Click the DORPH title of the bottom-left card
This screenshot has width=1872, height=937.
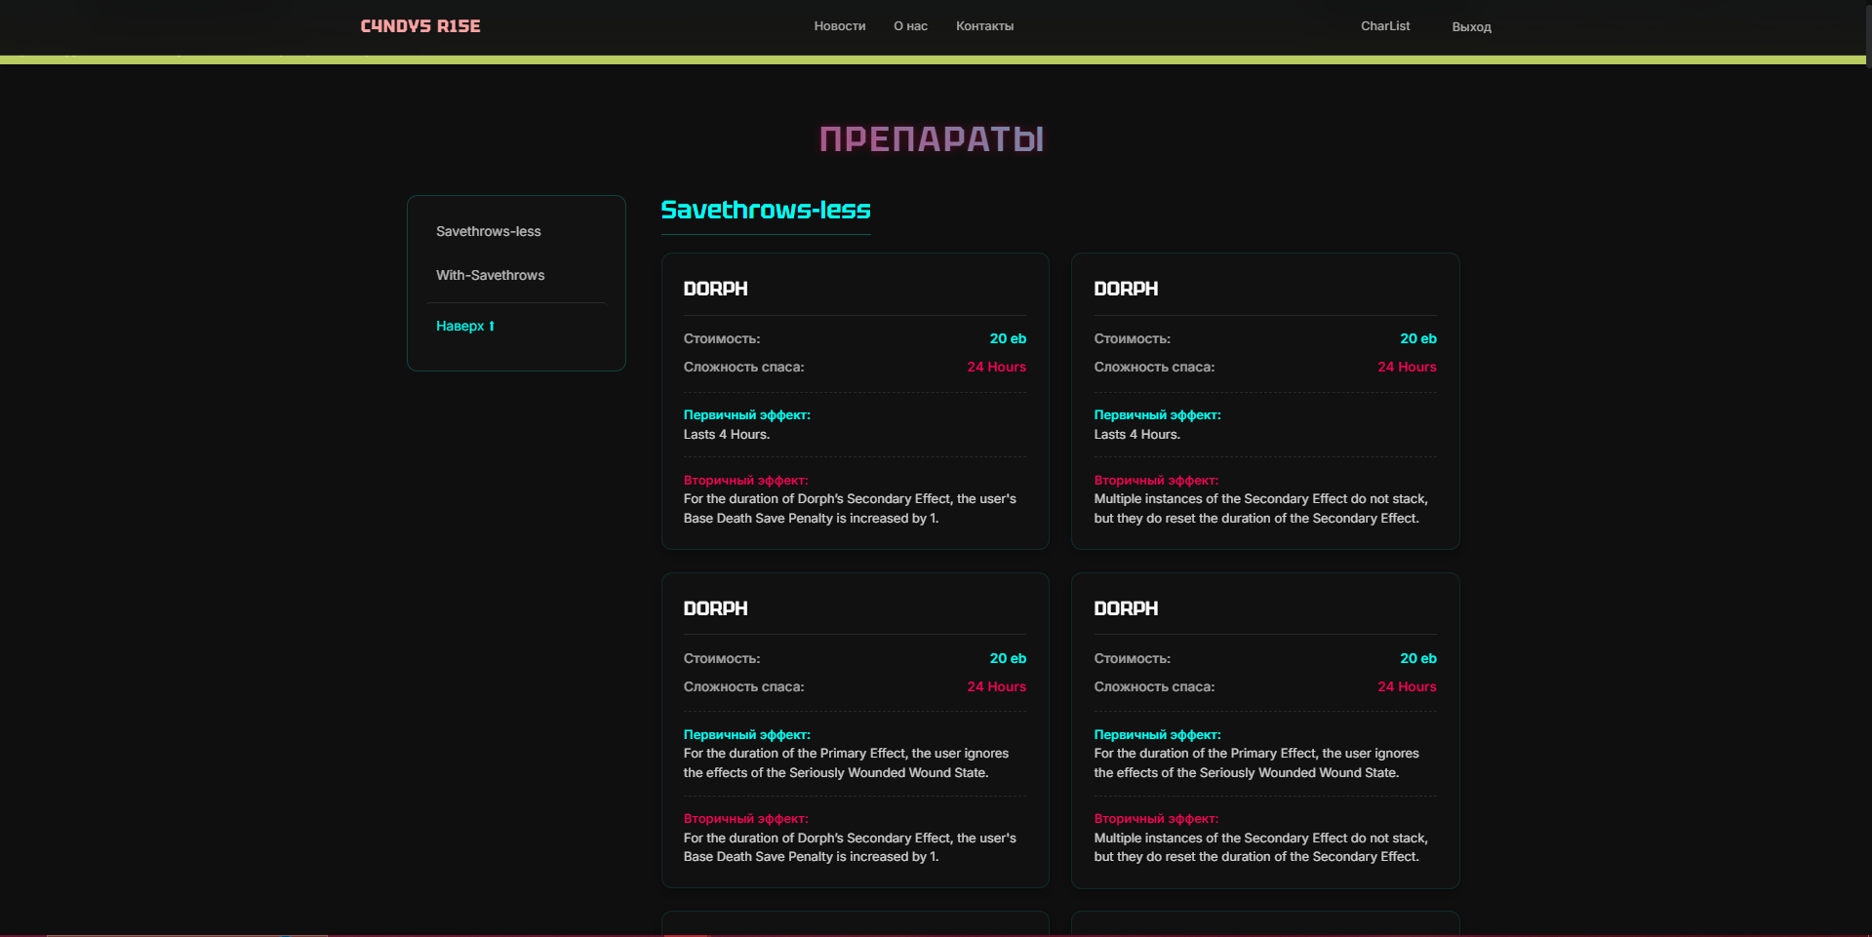715,608
